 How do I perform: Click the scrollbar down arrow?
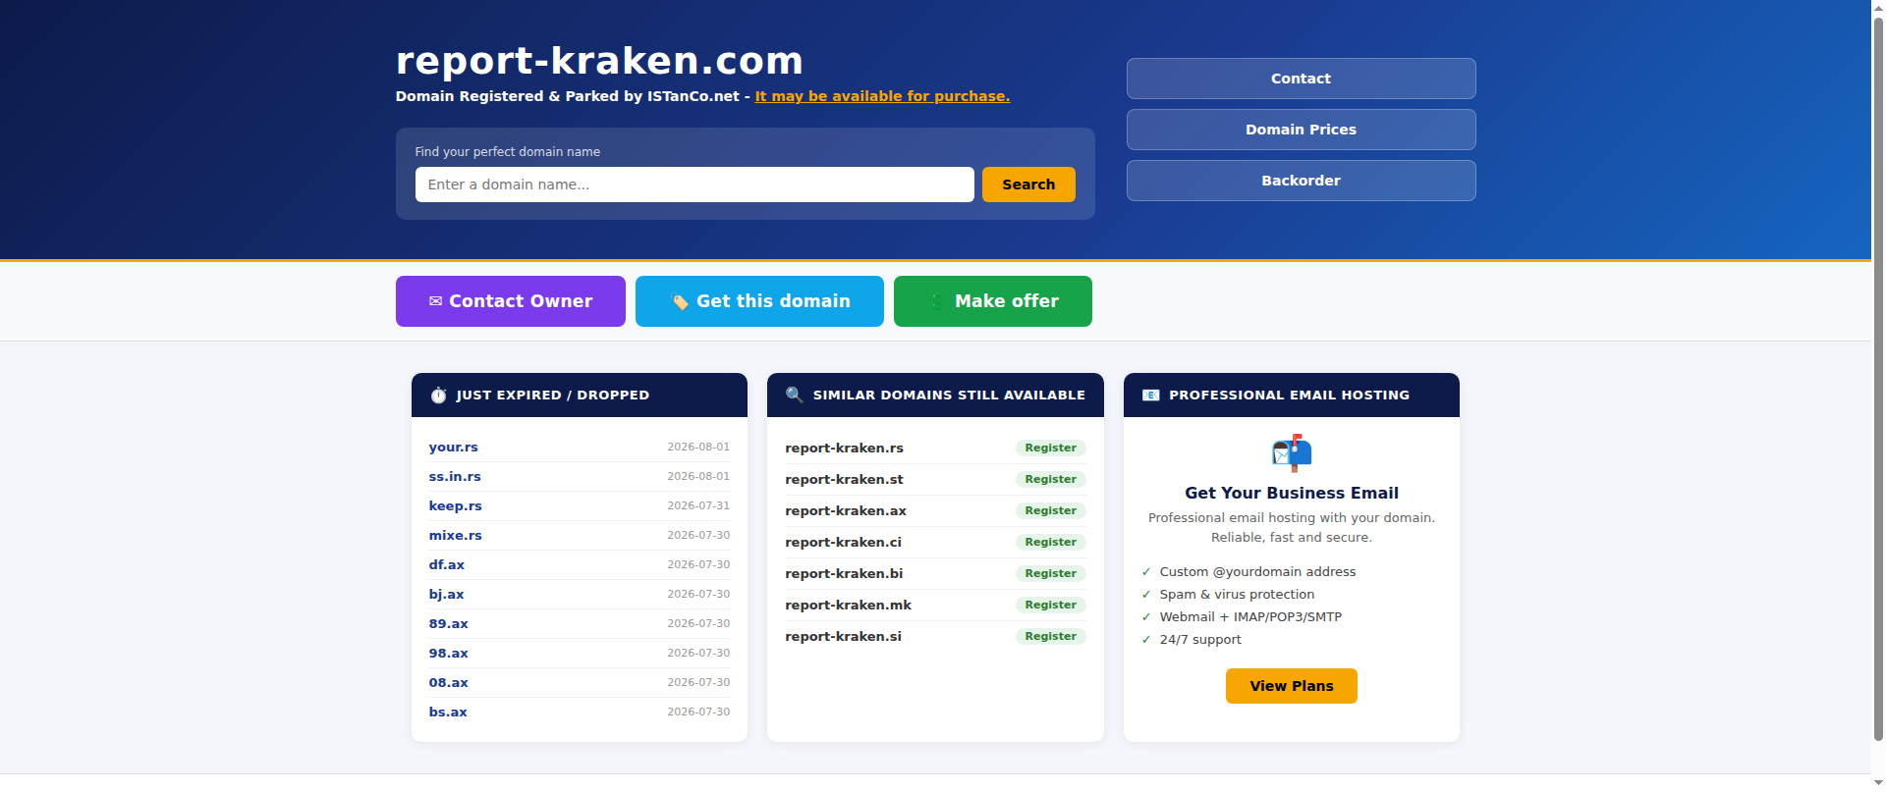coord(1878,784)
